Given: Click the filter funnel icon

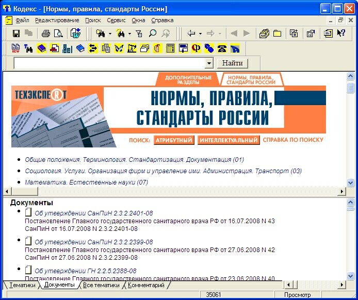Looking at the screenshot, I should pyautogui.click(x=139, y=34).
